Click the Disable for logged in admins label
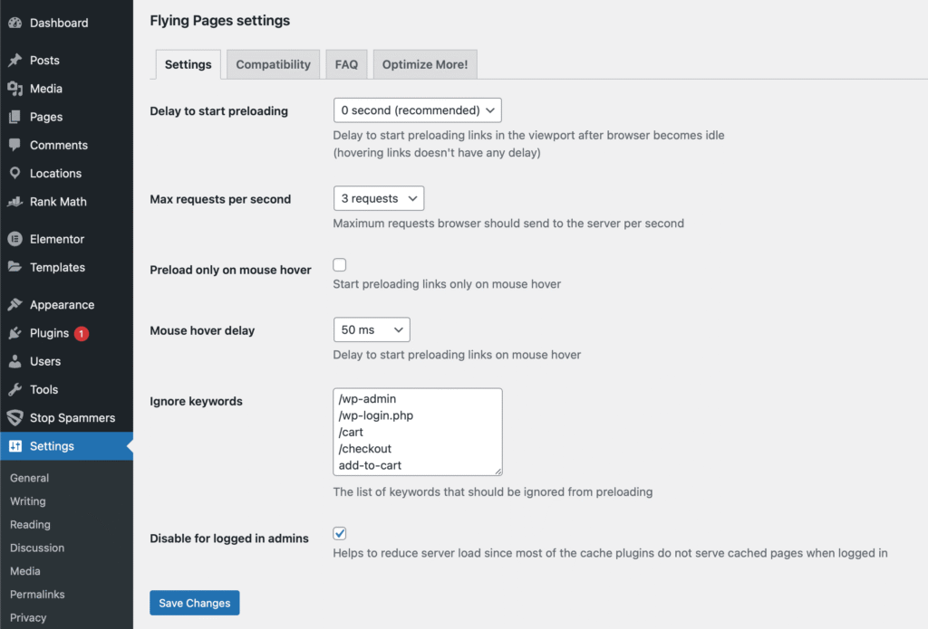The height and width of the screenshot is (629, 928). coord(229,538)
